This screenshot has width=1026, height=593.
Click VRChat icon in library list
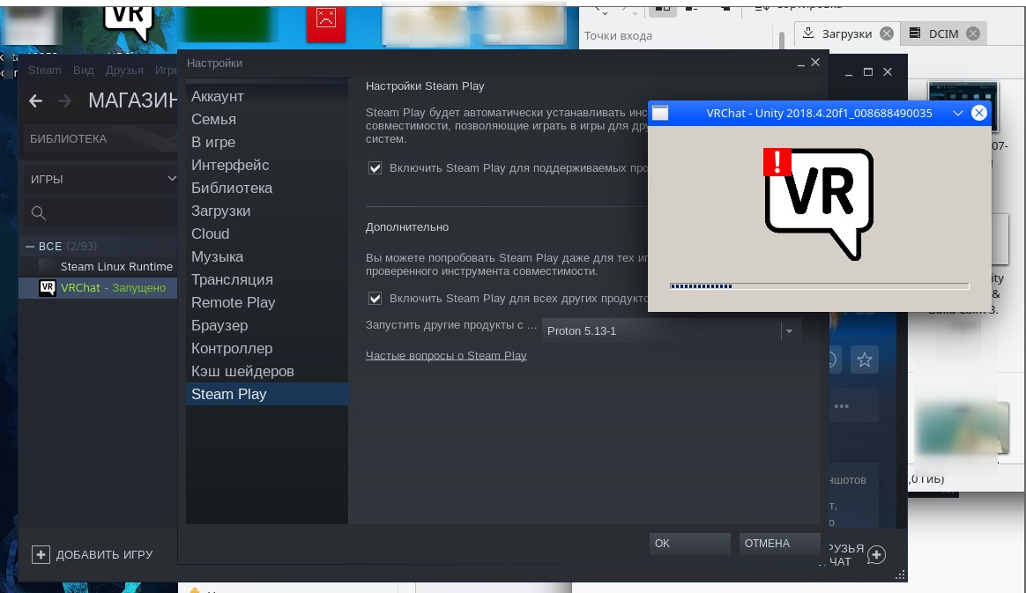click(47, 287)
